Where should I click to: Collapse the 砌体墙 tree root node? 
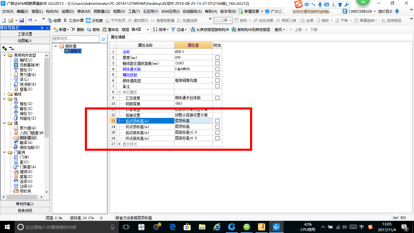click(x=56, y=46)
